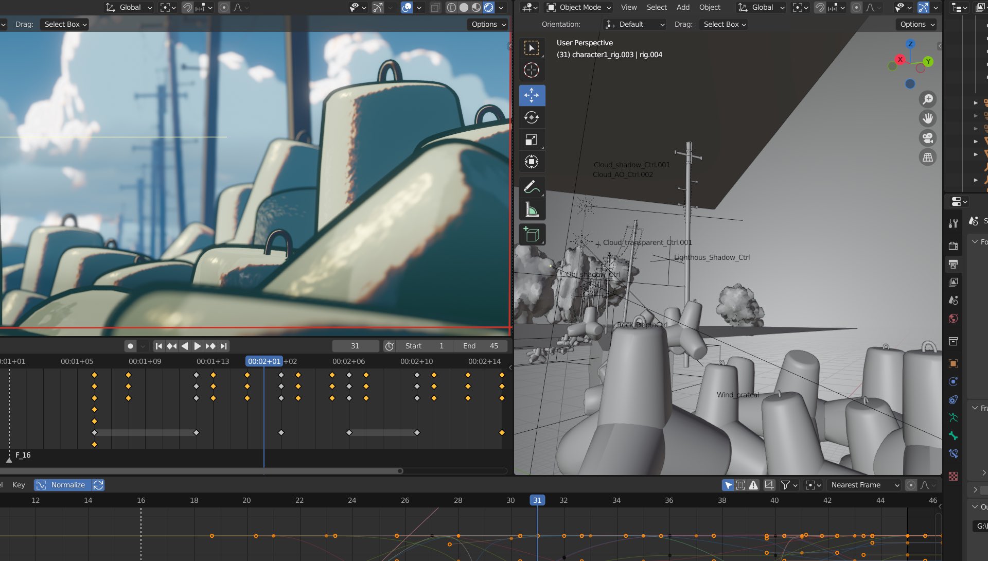Toggle auto keying record button
The image size is (988, 561).
(131, 346)
